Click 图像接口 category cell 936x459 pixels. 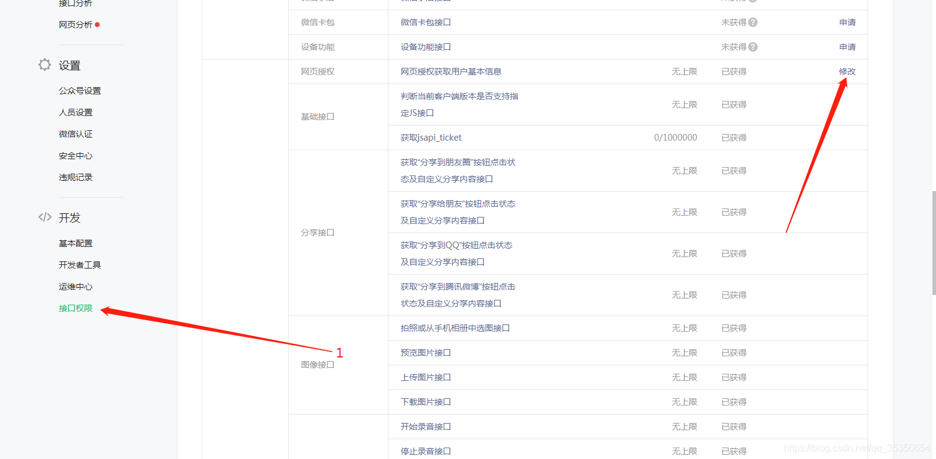coord(318,365)
